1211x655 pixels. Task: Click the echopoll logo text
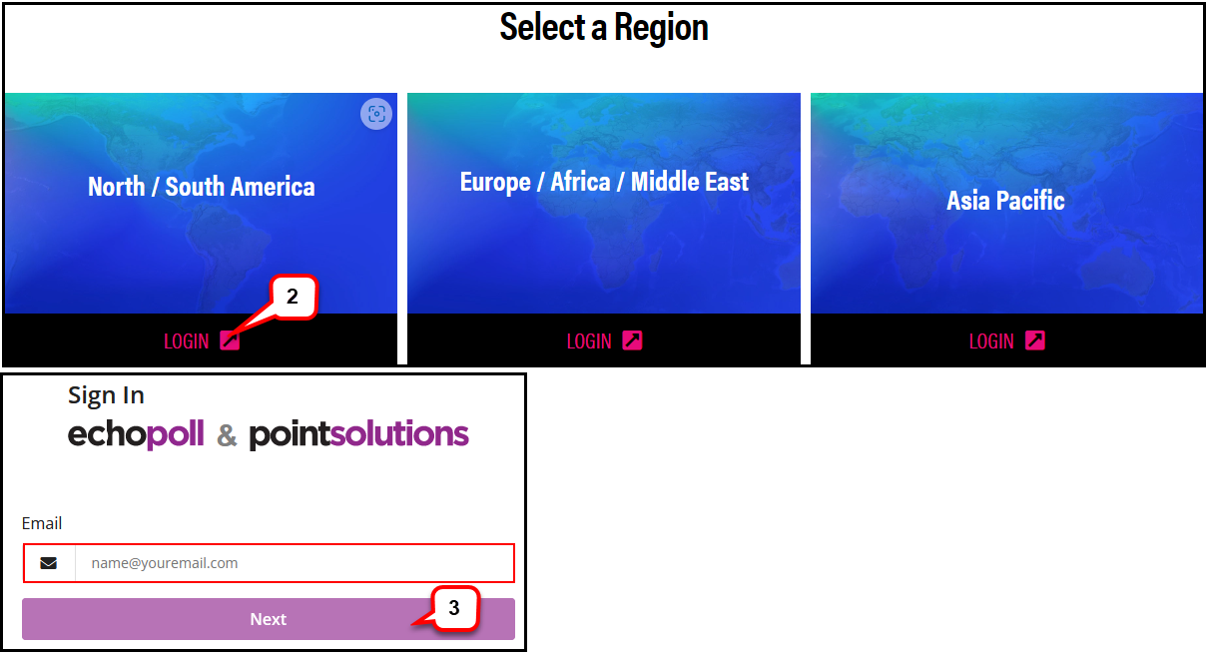(x=136, y=434)
